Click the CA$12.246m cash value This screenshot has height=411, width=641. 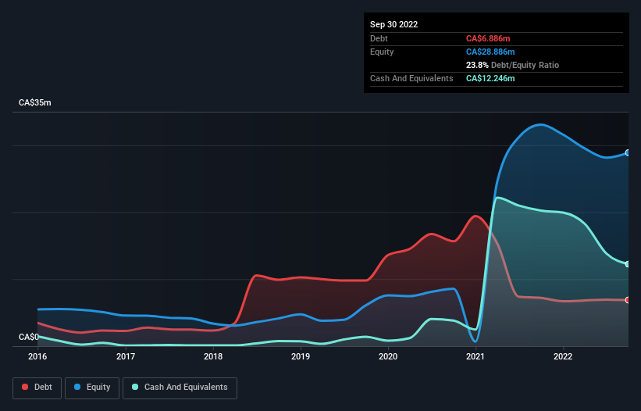tap(490, 78)
